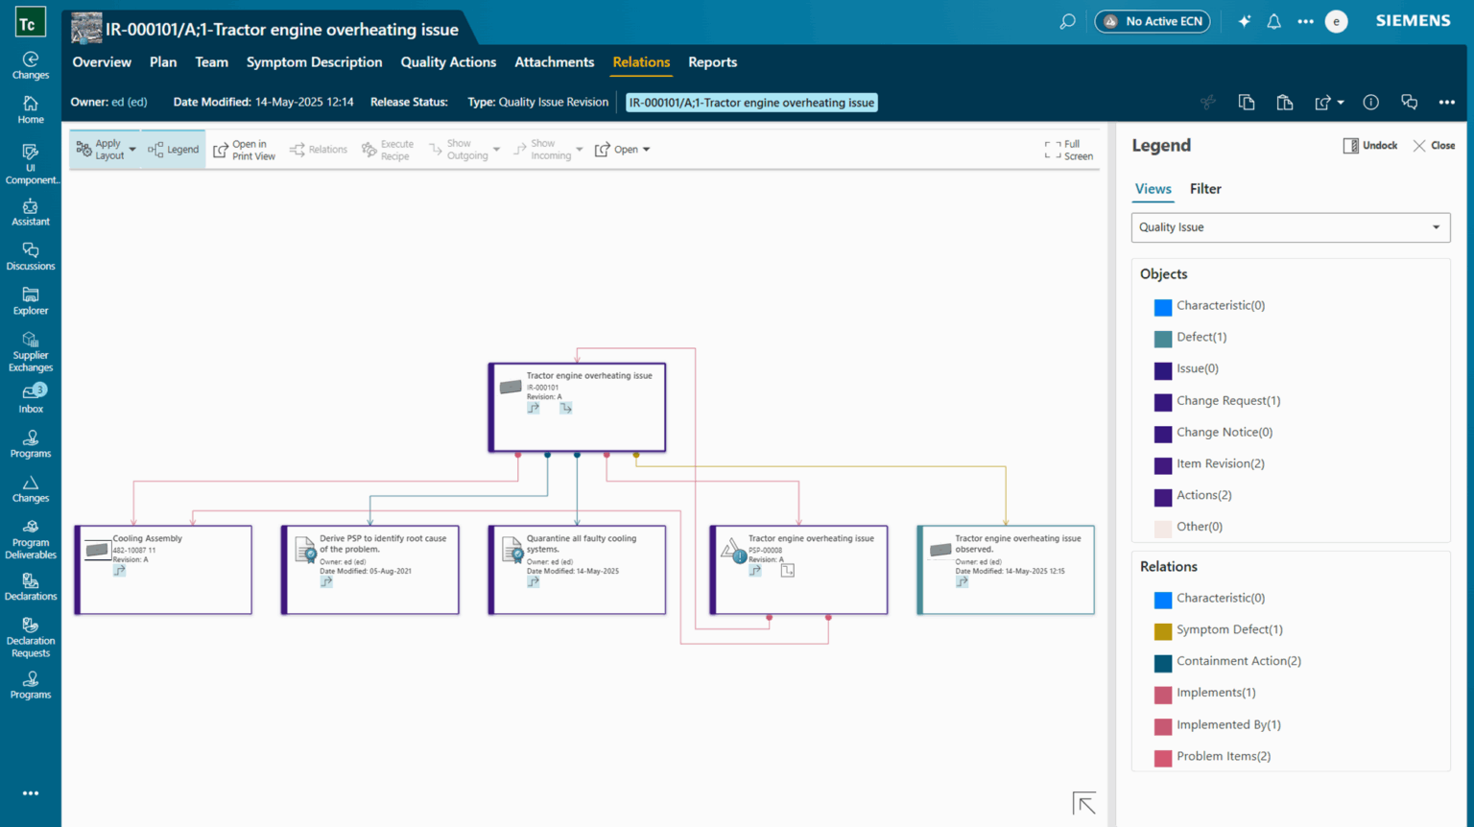
Task: Select the Cooling Assembly node in the graph
Action: tap(163, 569)
